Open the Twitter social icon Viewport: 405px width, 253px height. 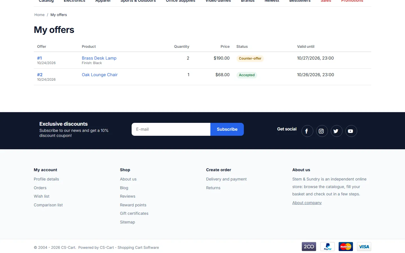point(336,131)
